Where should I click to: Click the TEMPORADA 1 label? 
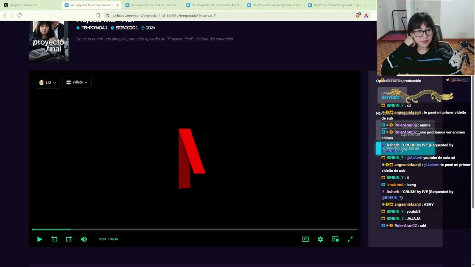pos(92,28)
